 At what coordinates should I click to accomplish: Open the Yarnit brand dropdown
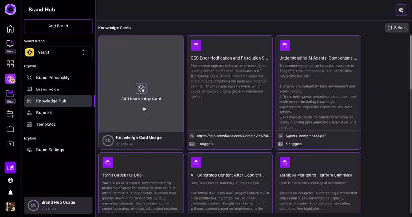click(x=58, y=52)
